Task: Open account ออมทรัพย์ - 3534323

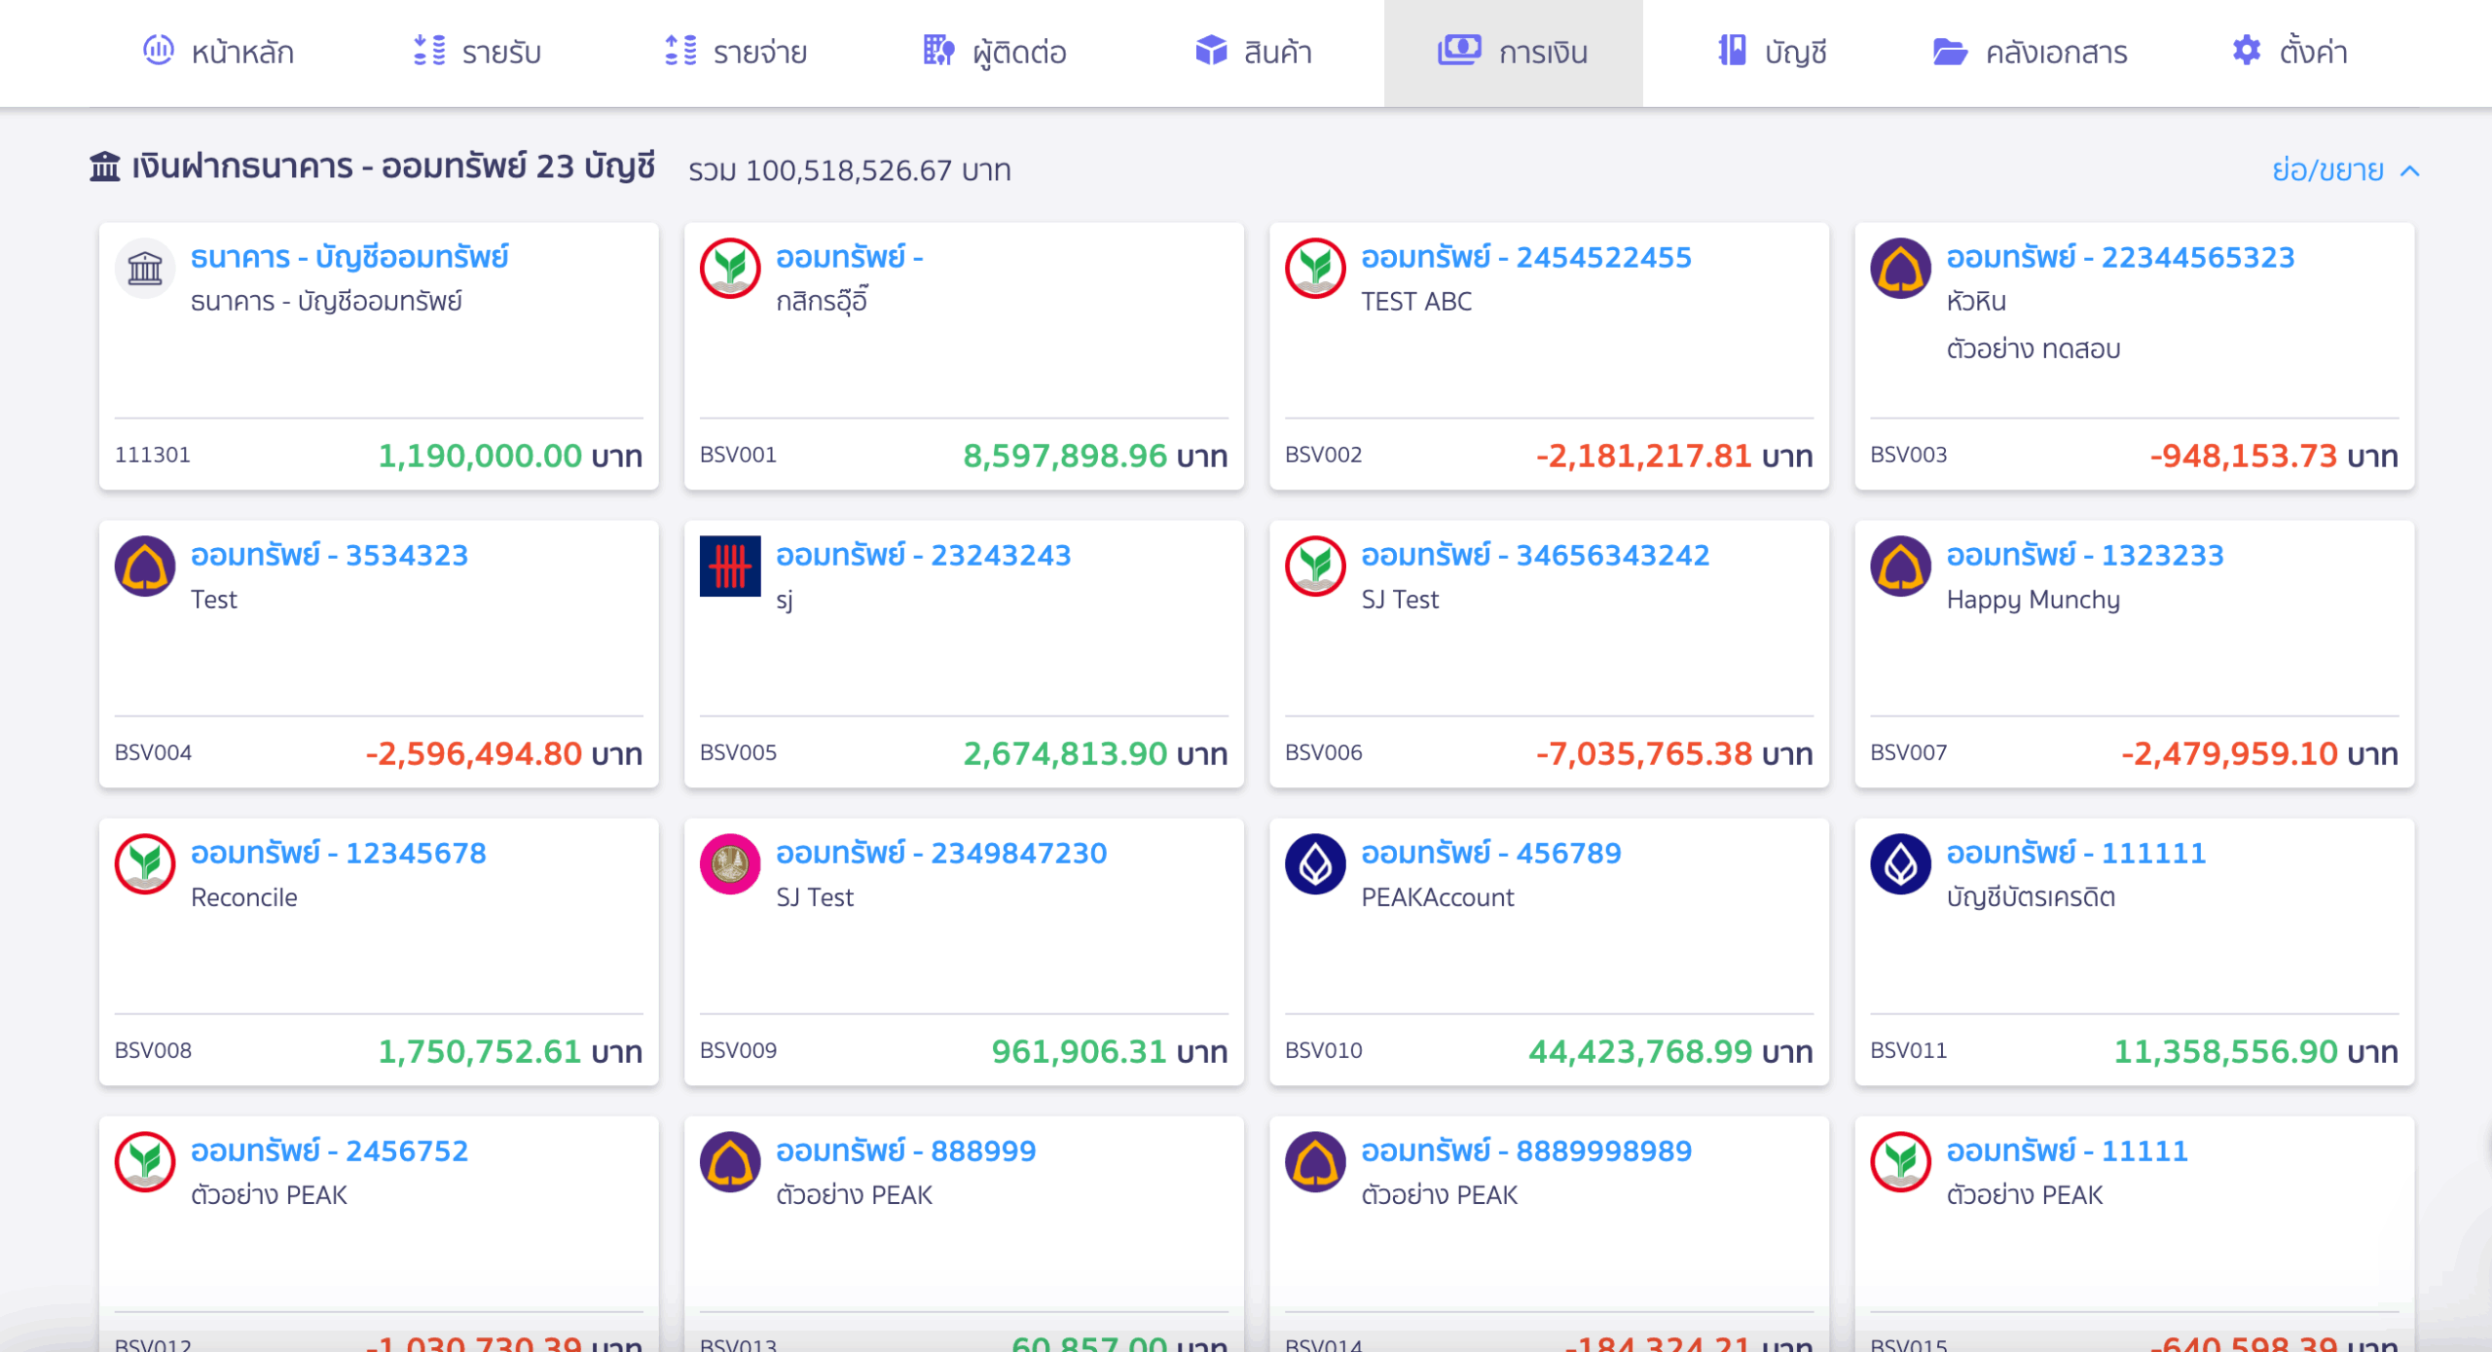Action: 329,555
